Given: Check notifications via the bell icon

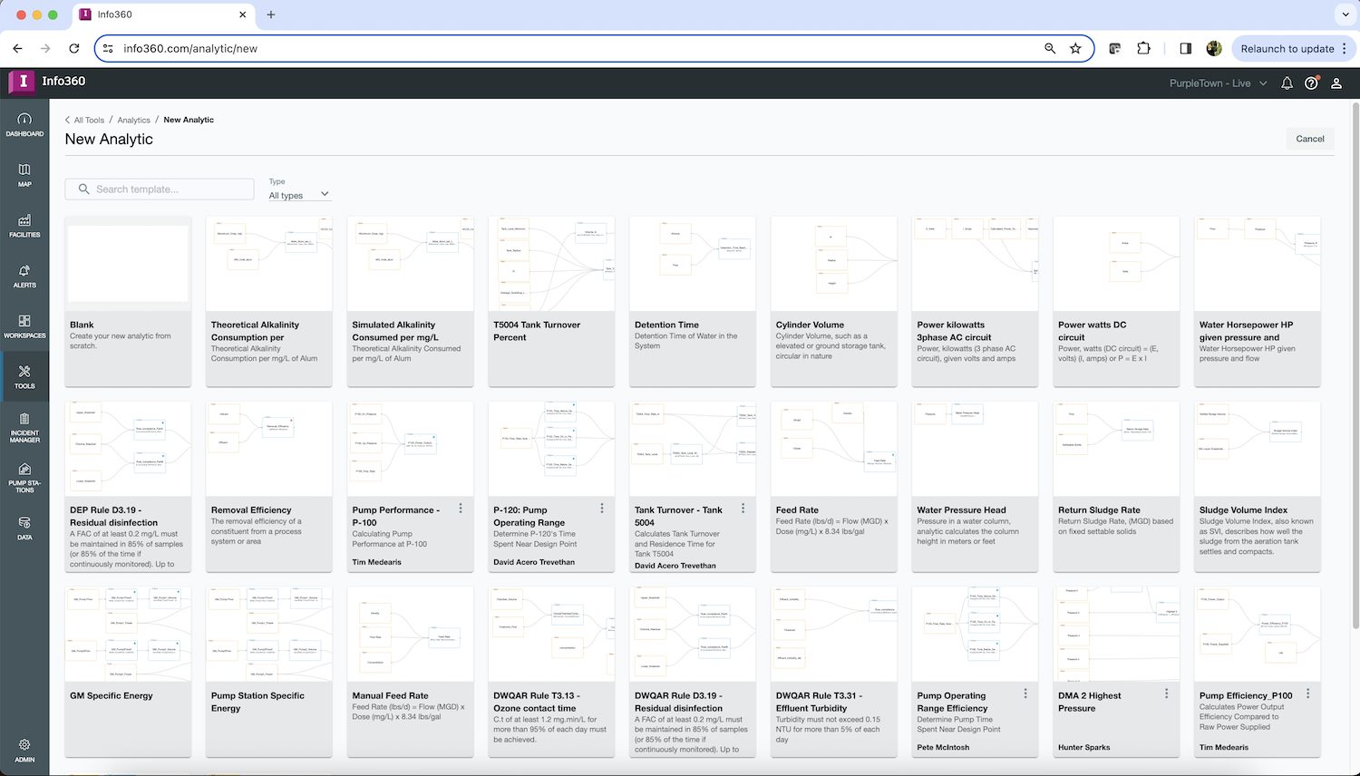Looking at the screenshot, I should point(1287,82).
